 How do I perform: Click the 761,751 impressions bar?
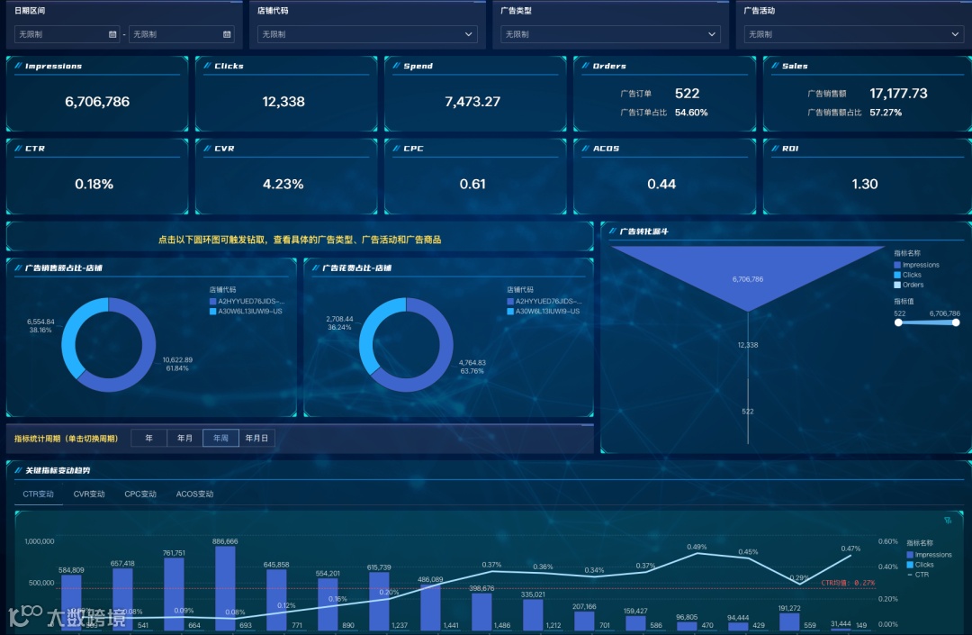pos(174,594)
